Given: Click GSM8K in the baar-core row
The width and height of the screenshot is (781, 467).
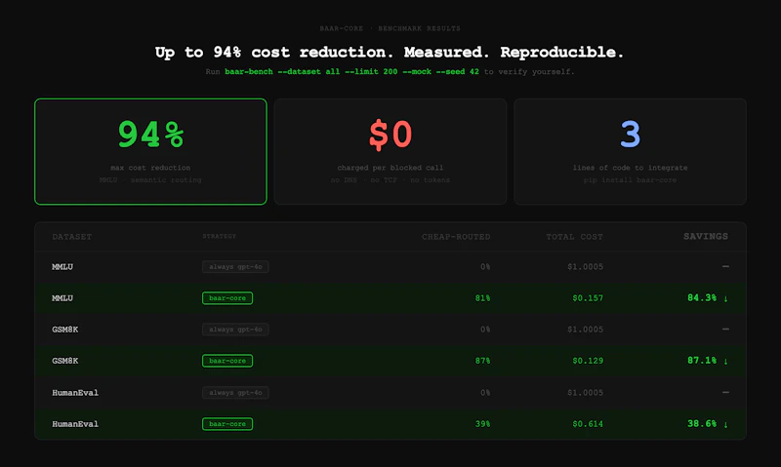Looking at the screenshot, I should (64, 361).
